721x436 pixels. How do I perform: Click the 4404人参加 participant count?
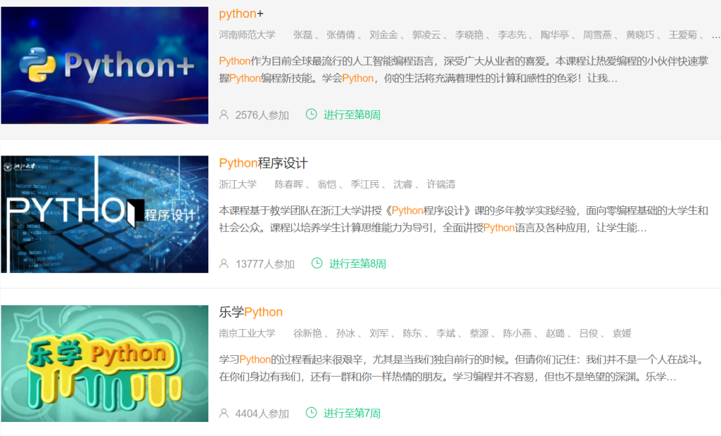[262, 413]
